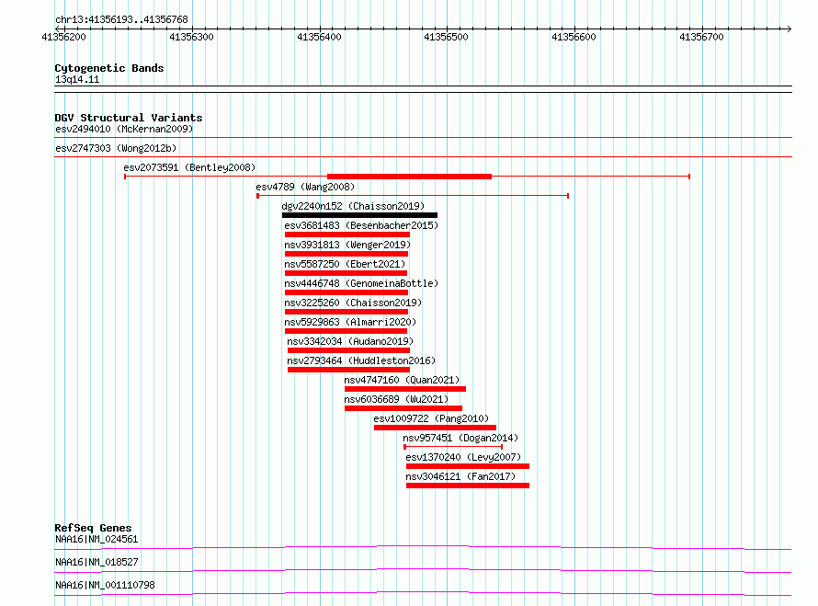818x606 pixels.
Task: Open nsv4446748 (GenomeinaBottle) variant
Action: pyautogui.click(x=361, y=283)
